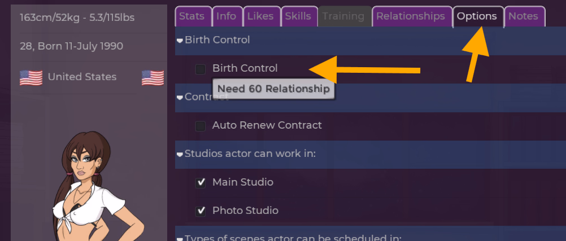Image resolution: width=566 pixels, height=241 pixels.
Task: Open the Info tab
Action: coord(227,16)
